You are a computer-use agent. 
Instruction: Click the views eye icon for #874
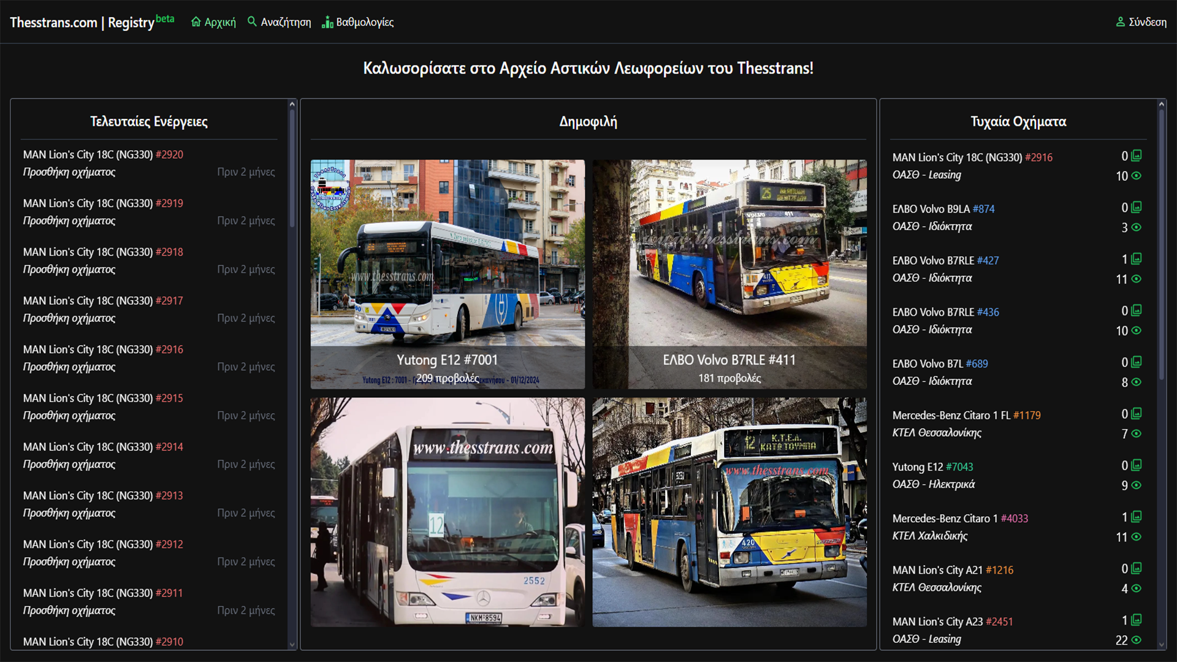pos(1137,227)
